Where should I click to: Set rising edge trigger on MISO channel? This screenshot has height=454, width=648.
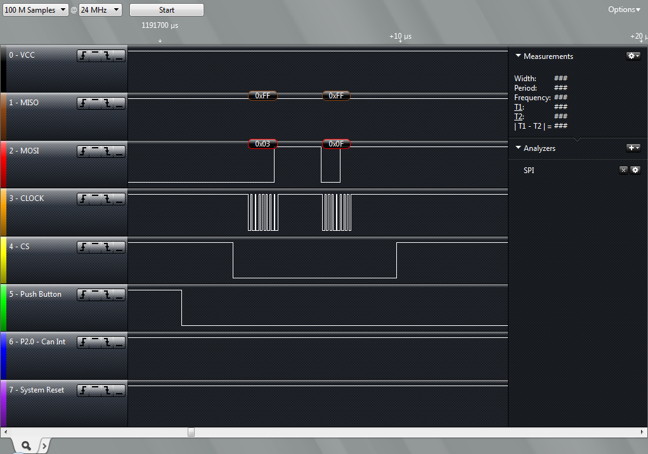pyautogui.click(x=83, y=103)
